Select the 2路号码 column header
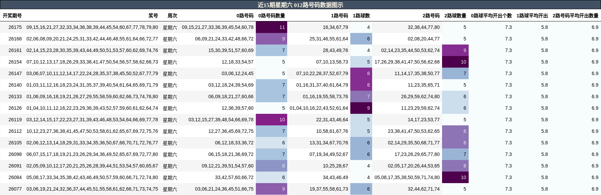 [431, 16]
